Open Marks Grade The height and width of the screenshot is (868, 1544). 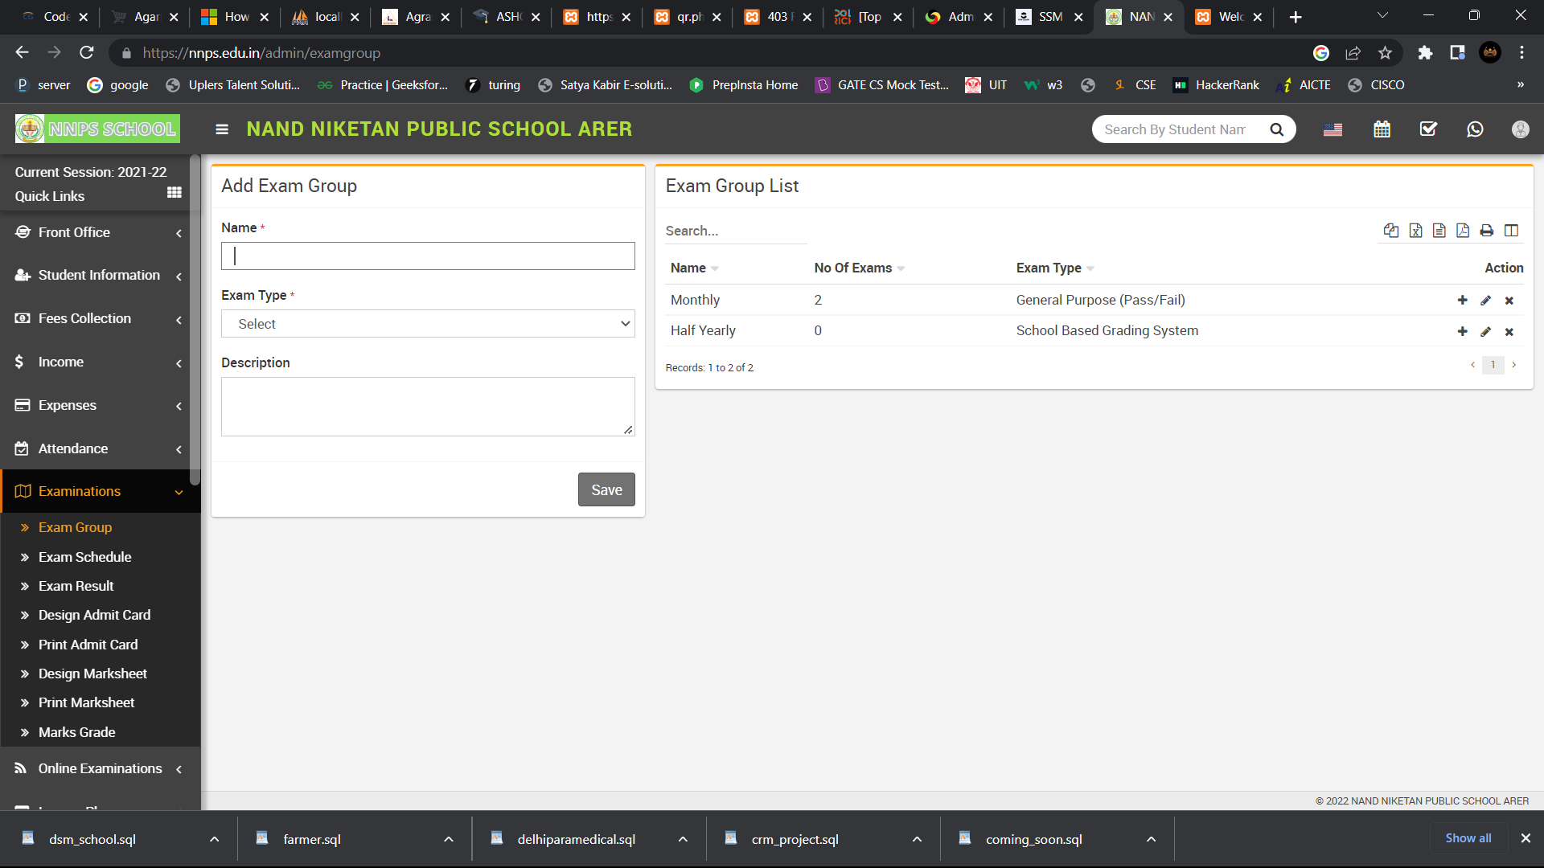click(x=76, y=733)
